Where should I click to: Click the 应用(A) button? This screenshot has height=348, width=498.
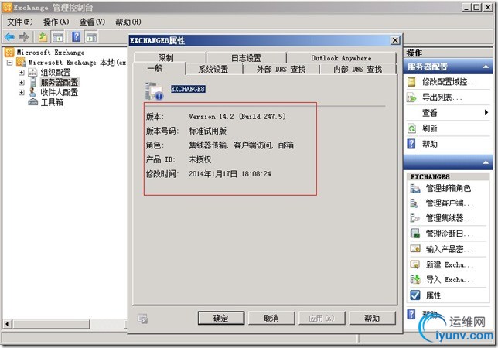(322, 318)
